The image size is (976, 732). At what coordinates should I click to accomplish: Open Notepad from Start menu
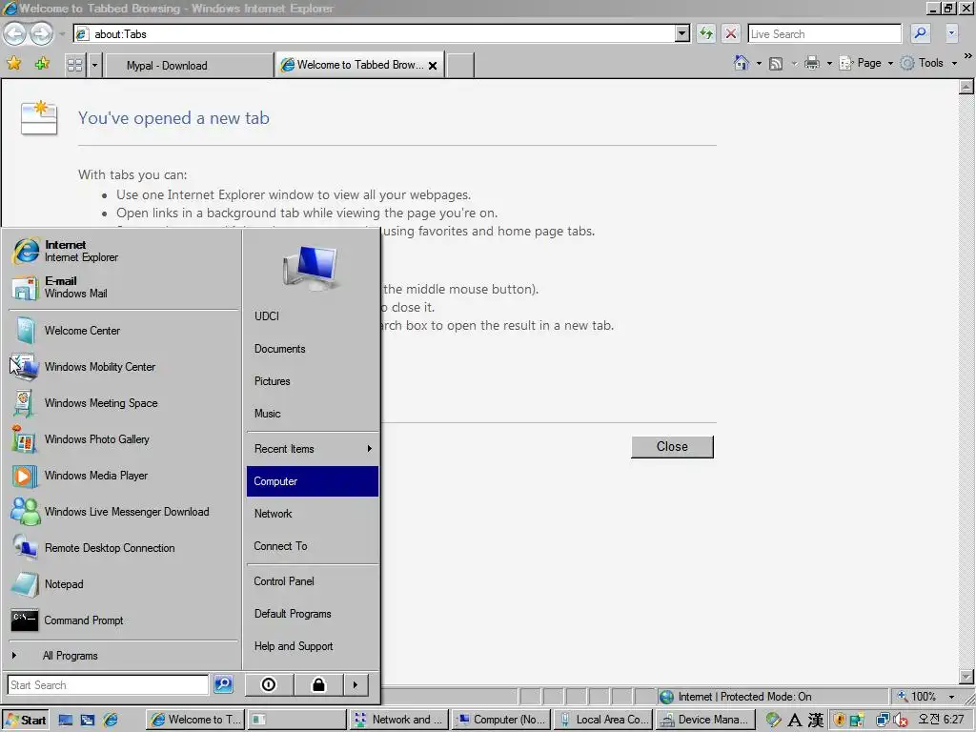click(123, 584)
